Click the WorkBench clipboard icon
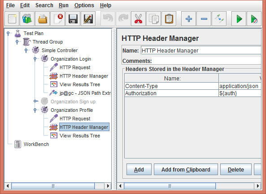266x194 pixels. 17,144
